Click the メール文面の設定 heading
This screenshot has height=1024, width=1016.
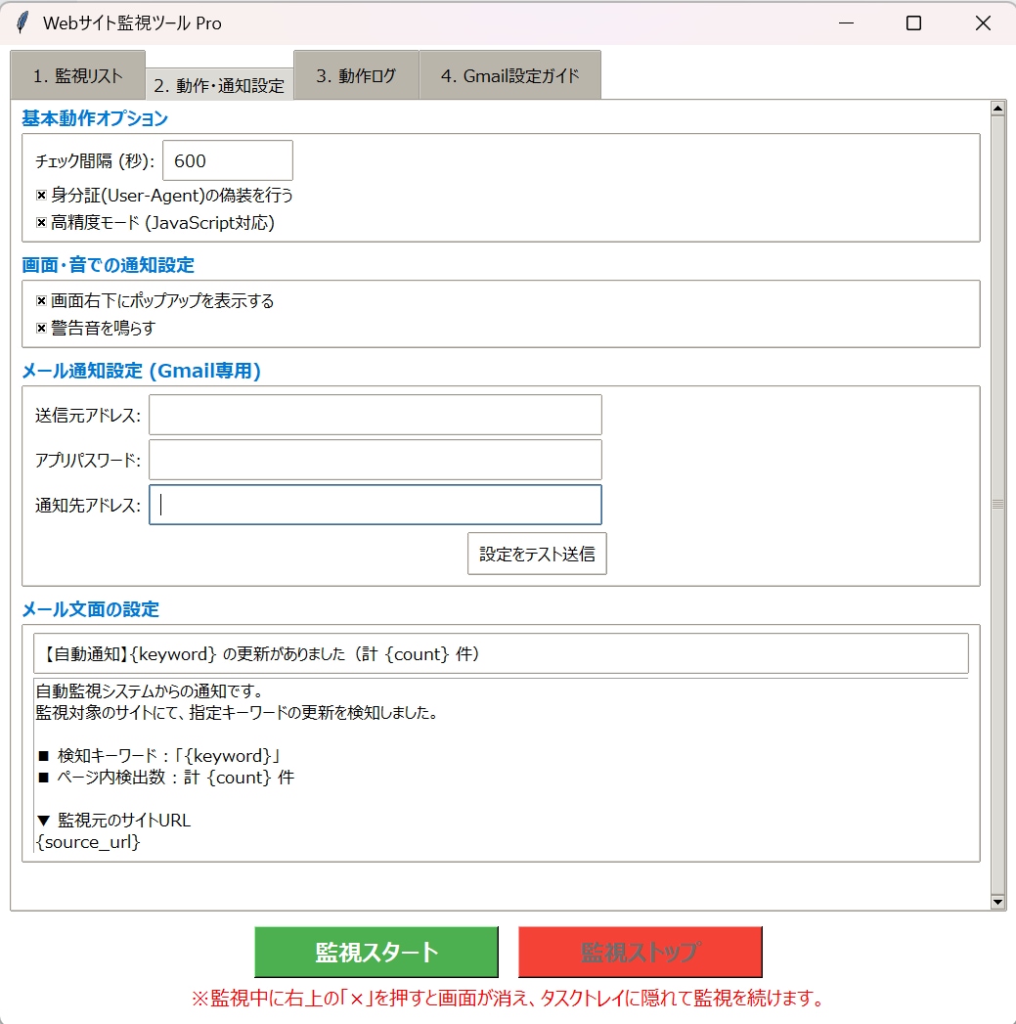[90, 608]
